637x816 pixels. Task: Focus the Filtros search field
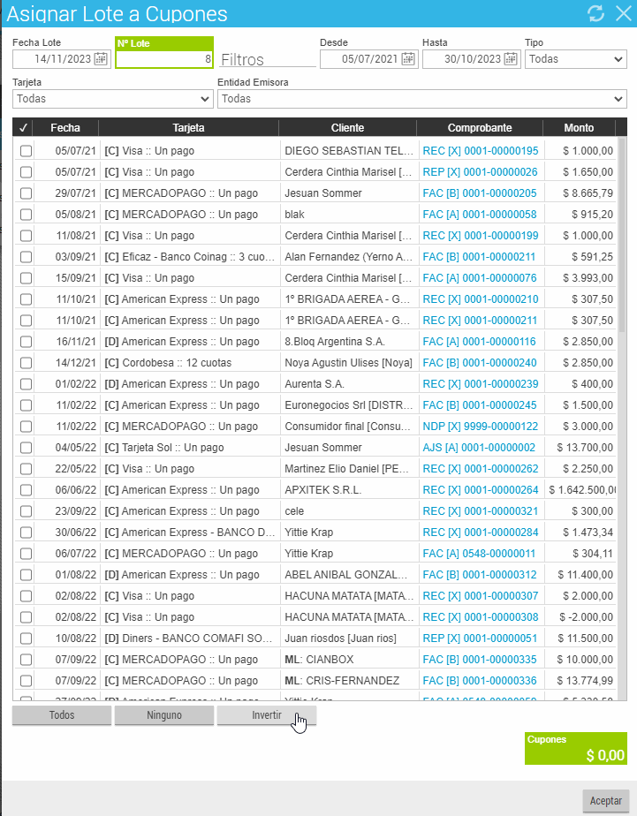click(x=268, y=59)
